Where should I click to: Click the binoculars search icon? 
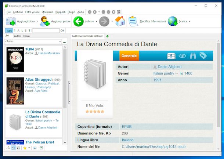tap(193, 56)
